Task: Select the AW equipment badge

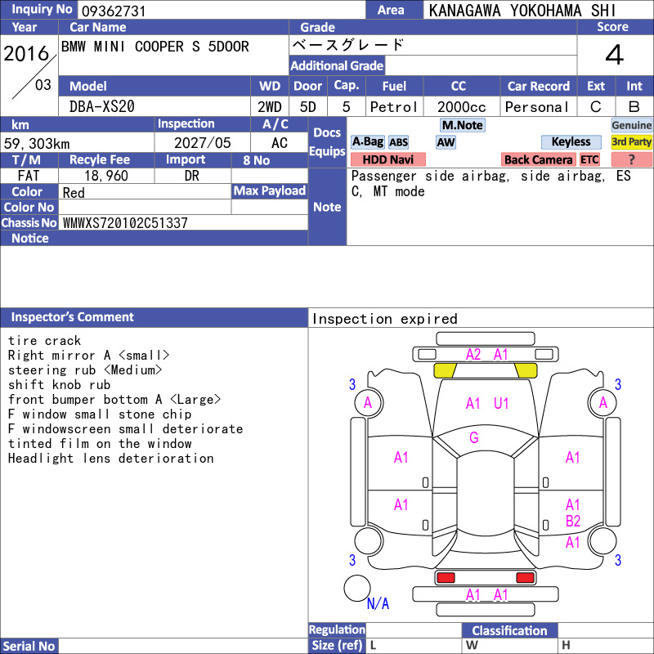Action: tap(446, 142)
